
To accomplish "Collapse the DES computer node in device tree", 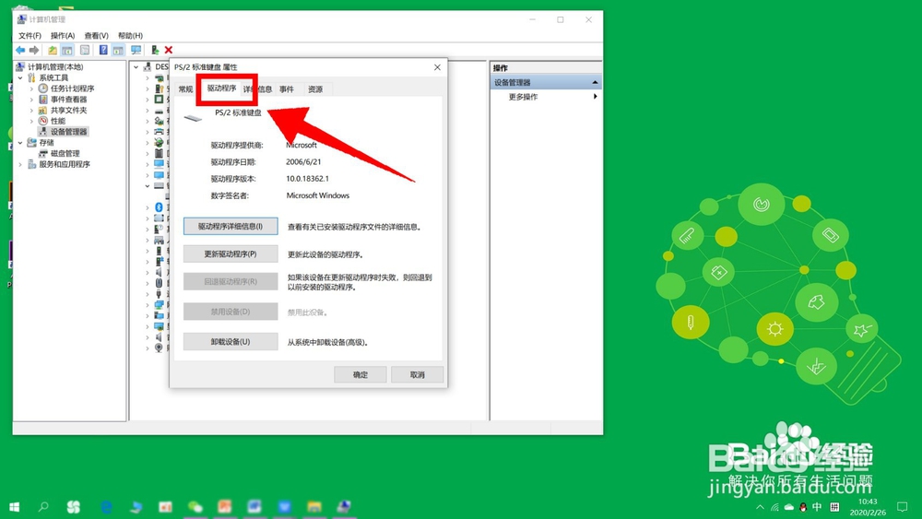I will click(136, 67).
